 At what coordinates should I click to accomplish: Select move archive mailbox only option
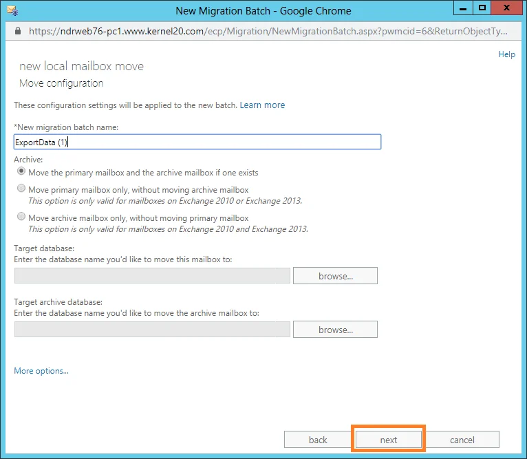click(x=21, y=217)
